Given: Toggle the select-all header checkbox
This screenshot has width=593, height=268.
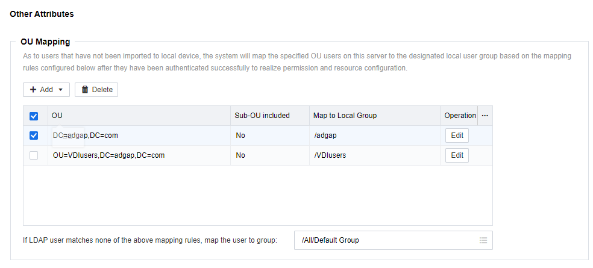Looking at the screenshot, I should tap(34, 116).
